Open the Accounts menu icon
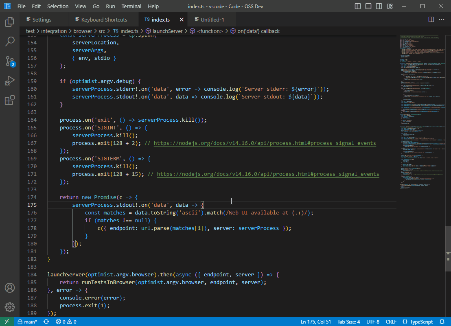This screenshot has width=451, height=326. [x=10, y=288]
